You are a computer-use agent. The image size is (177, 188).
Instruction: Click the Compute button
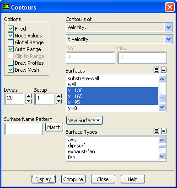[x=73, y=179]
